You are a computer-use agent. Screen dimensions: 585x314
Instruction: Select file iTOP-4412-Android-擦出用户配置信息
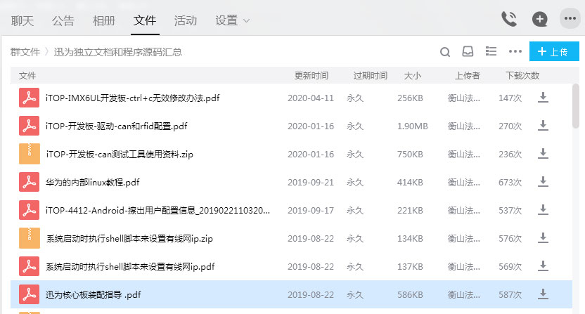pyautogui.click(x=157, y=210)
